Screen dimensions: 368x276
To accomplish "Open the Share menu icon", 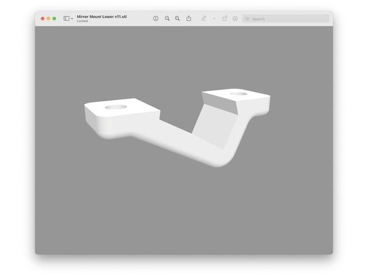I will [189, 19].
